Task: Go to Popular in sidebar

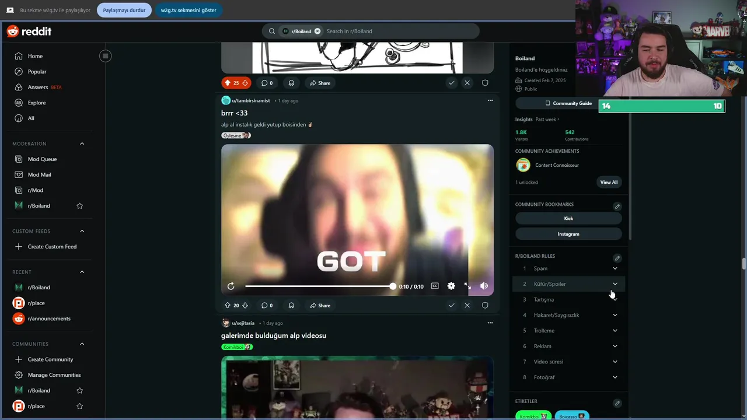Action: (37, 72)
